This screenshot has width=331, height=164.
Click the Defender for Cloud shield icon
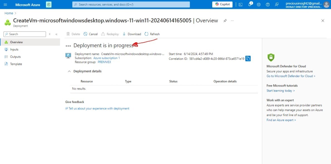(x=271, y=57)
